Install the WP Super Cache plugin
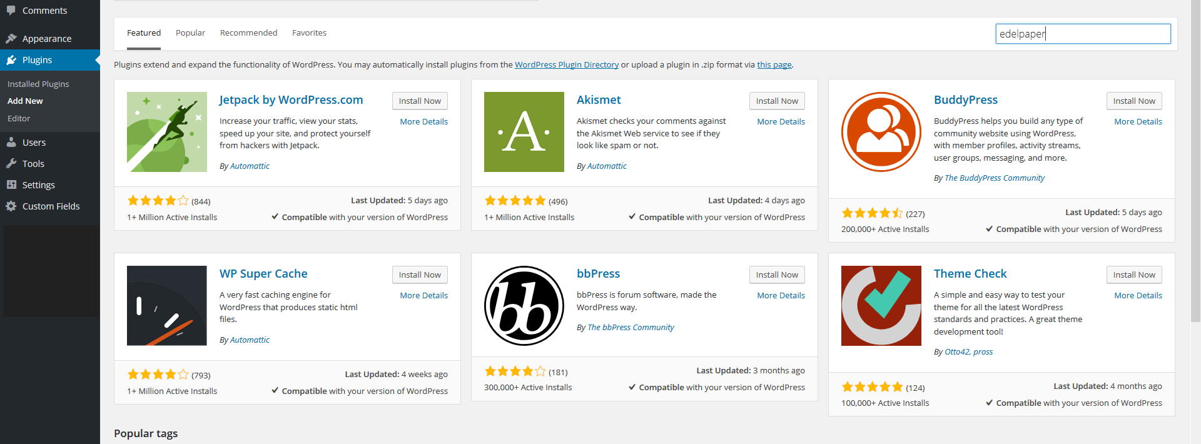Screen dimensions: 1201x444 (x=420, y=275)
